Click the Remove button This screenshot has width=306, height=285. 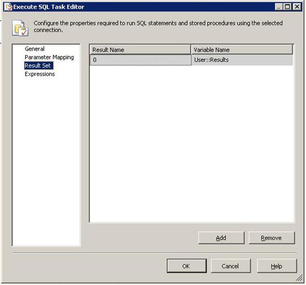click(x=272, y=238)
